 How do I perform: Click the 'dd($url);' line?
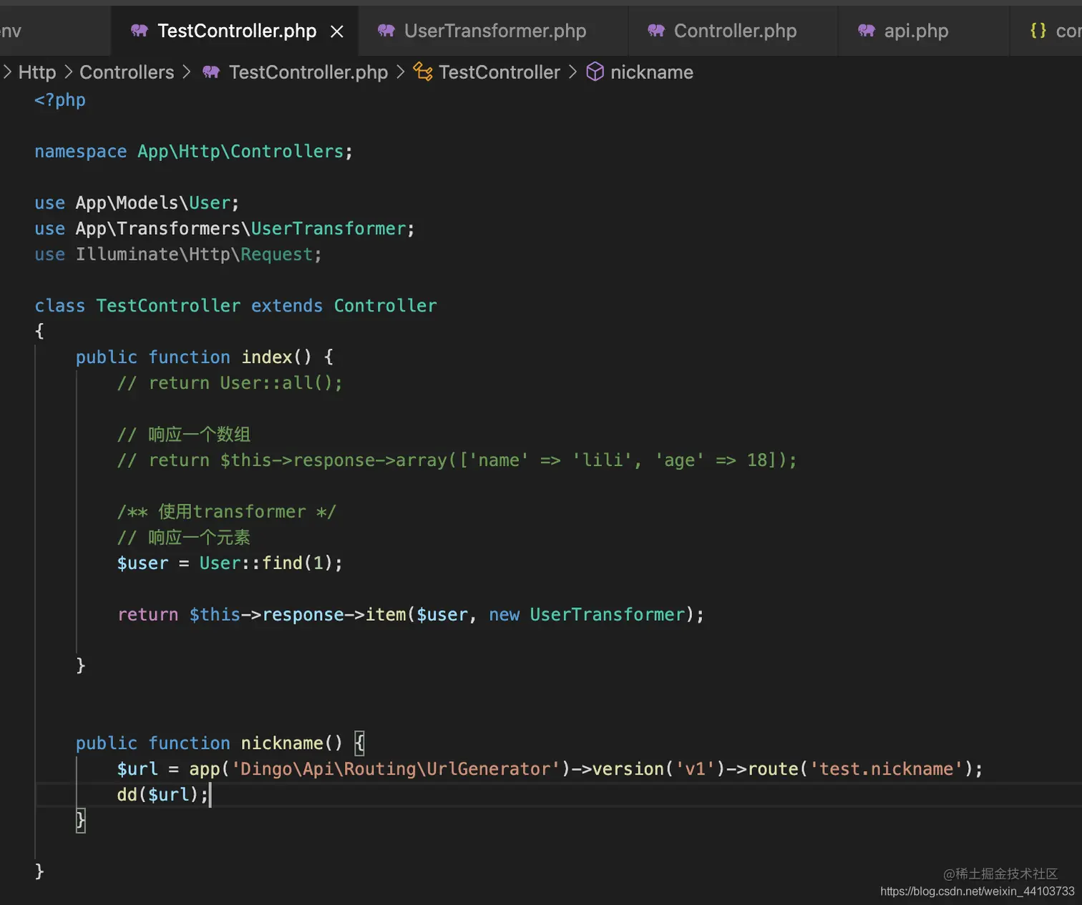(163, 795)
